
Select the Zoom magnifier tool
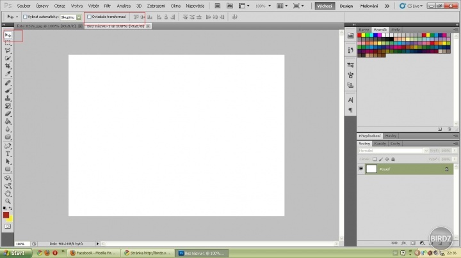pos(8,201)
